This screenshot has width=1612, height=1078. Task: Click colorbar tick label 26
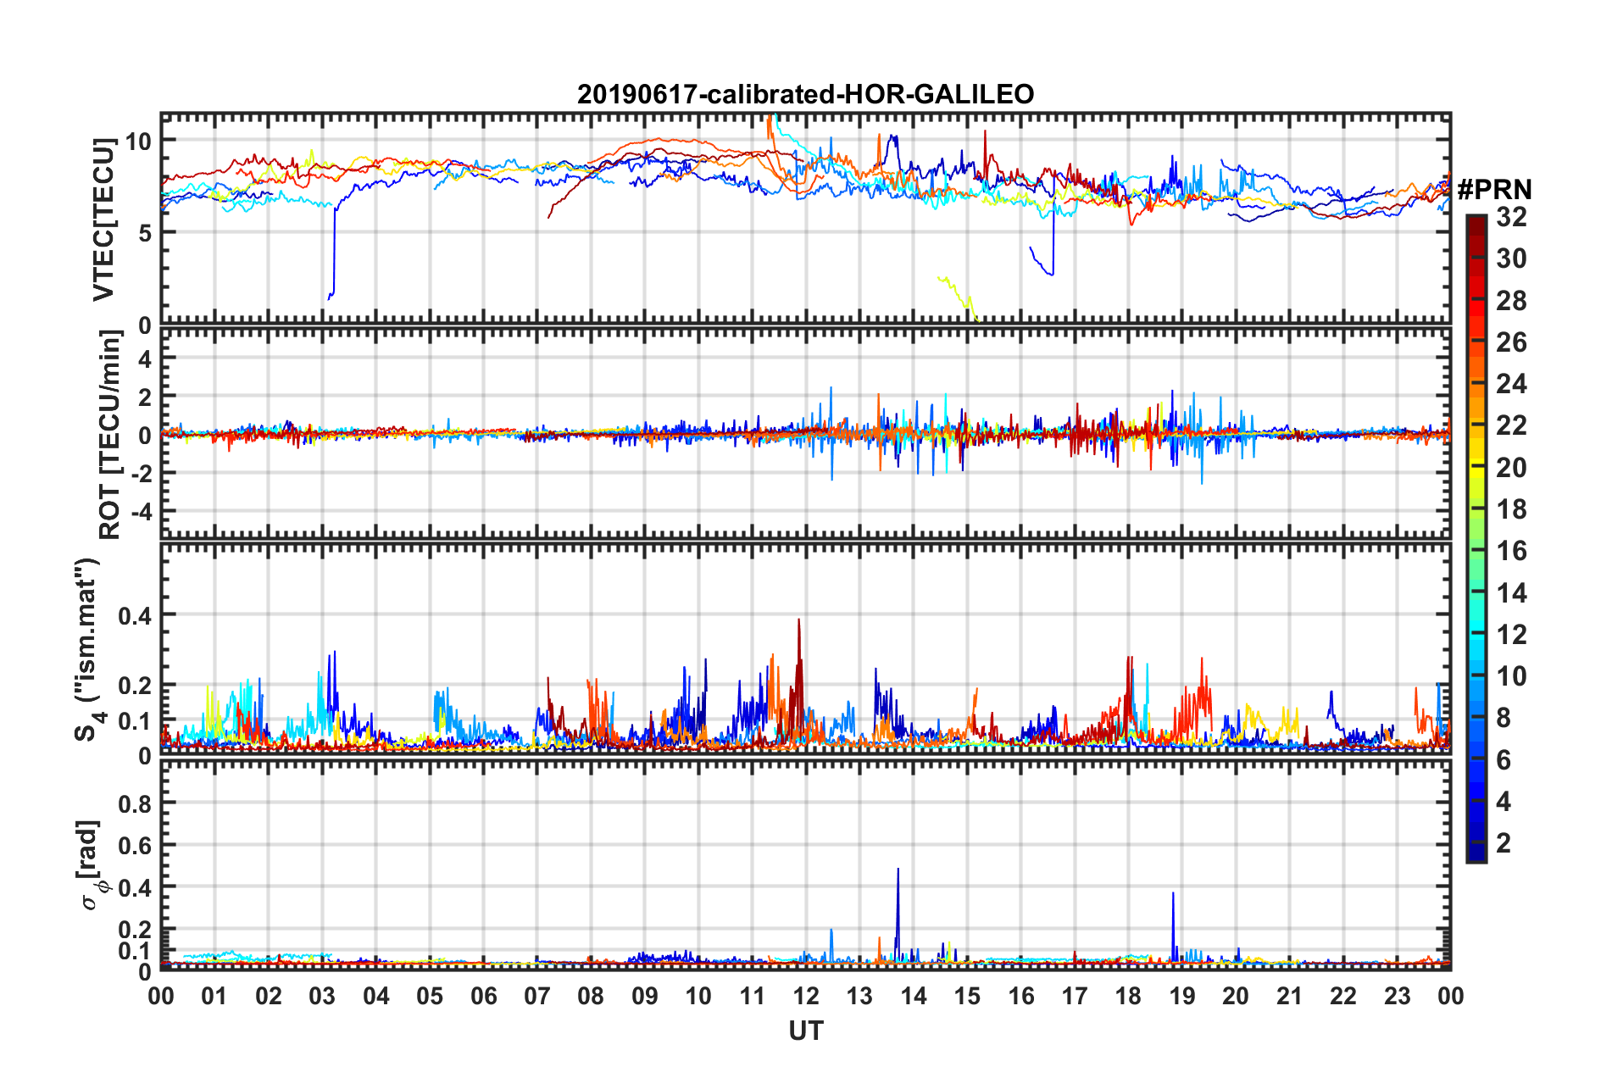click(1511, 342)
